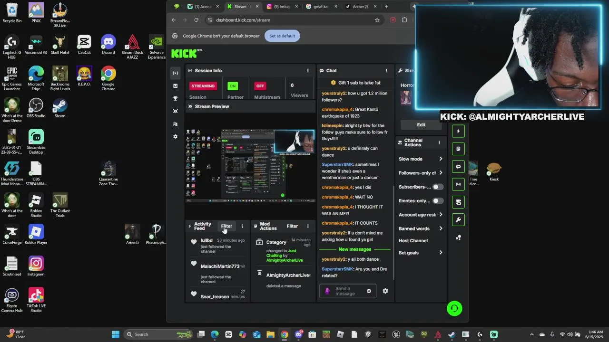The height and width of the screenshot is (342, 609).
Task: Click the Partner ON badge
Action: 232,86
